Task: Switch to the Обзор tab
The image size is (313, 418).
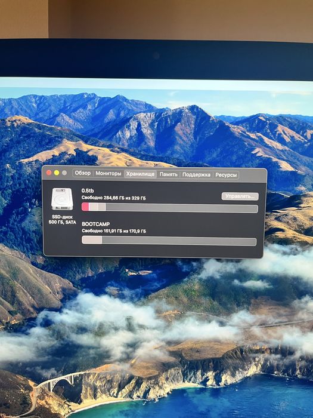Action: pos(82,173)
